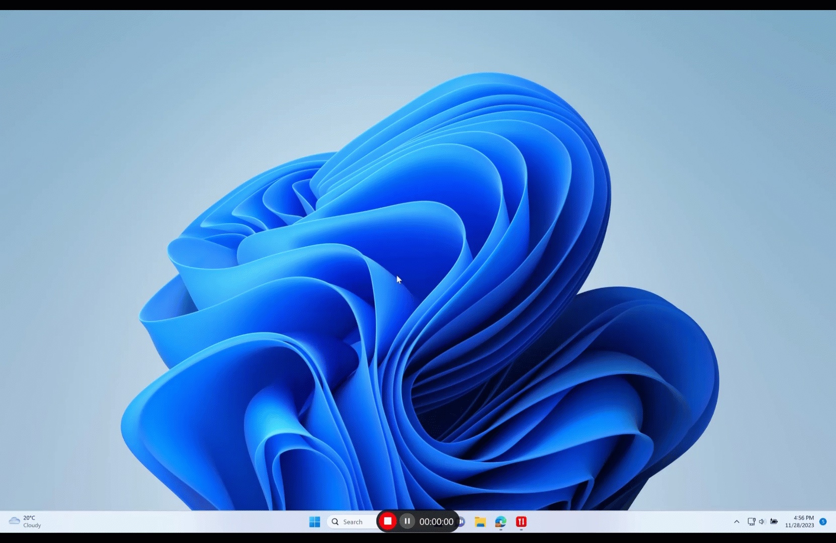Open File Explorer from the taskbar
Screen dimensions: 836x543
pos(480,522)
